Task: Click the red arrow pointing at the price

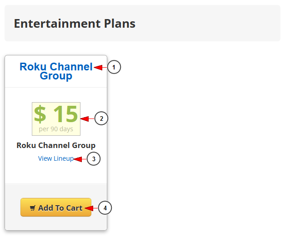Action: (87, 119)
